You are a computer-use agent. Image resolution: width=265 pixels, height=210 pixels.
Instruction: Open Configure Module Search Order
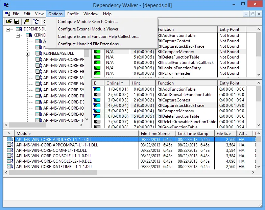[x=88, y=22]
